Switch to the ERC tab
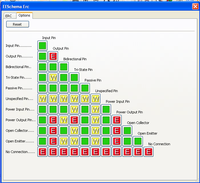The image size is (200, 183). pos(8,16)
